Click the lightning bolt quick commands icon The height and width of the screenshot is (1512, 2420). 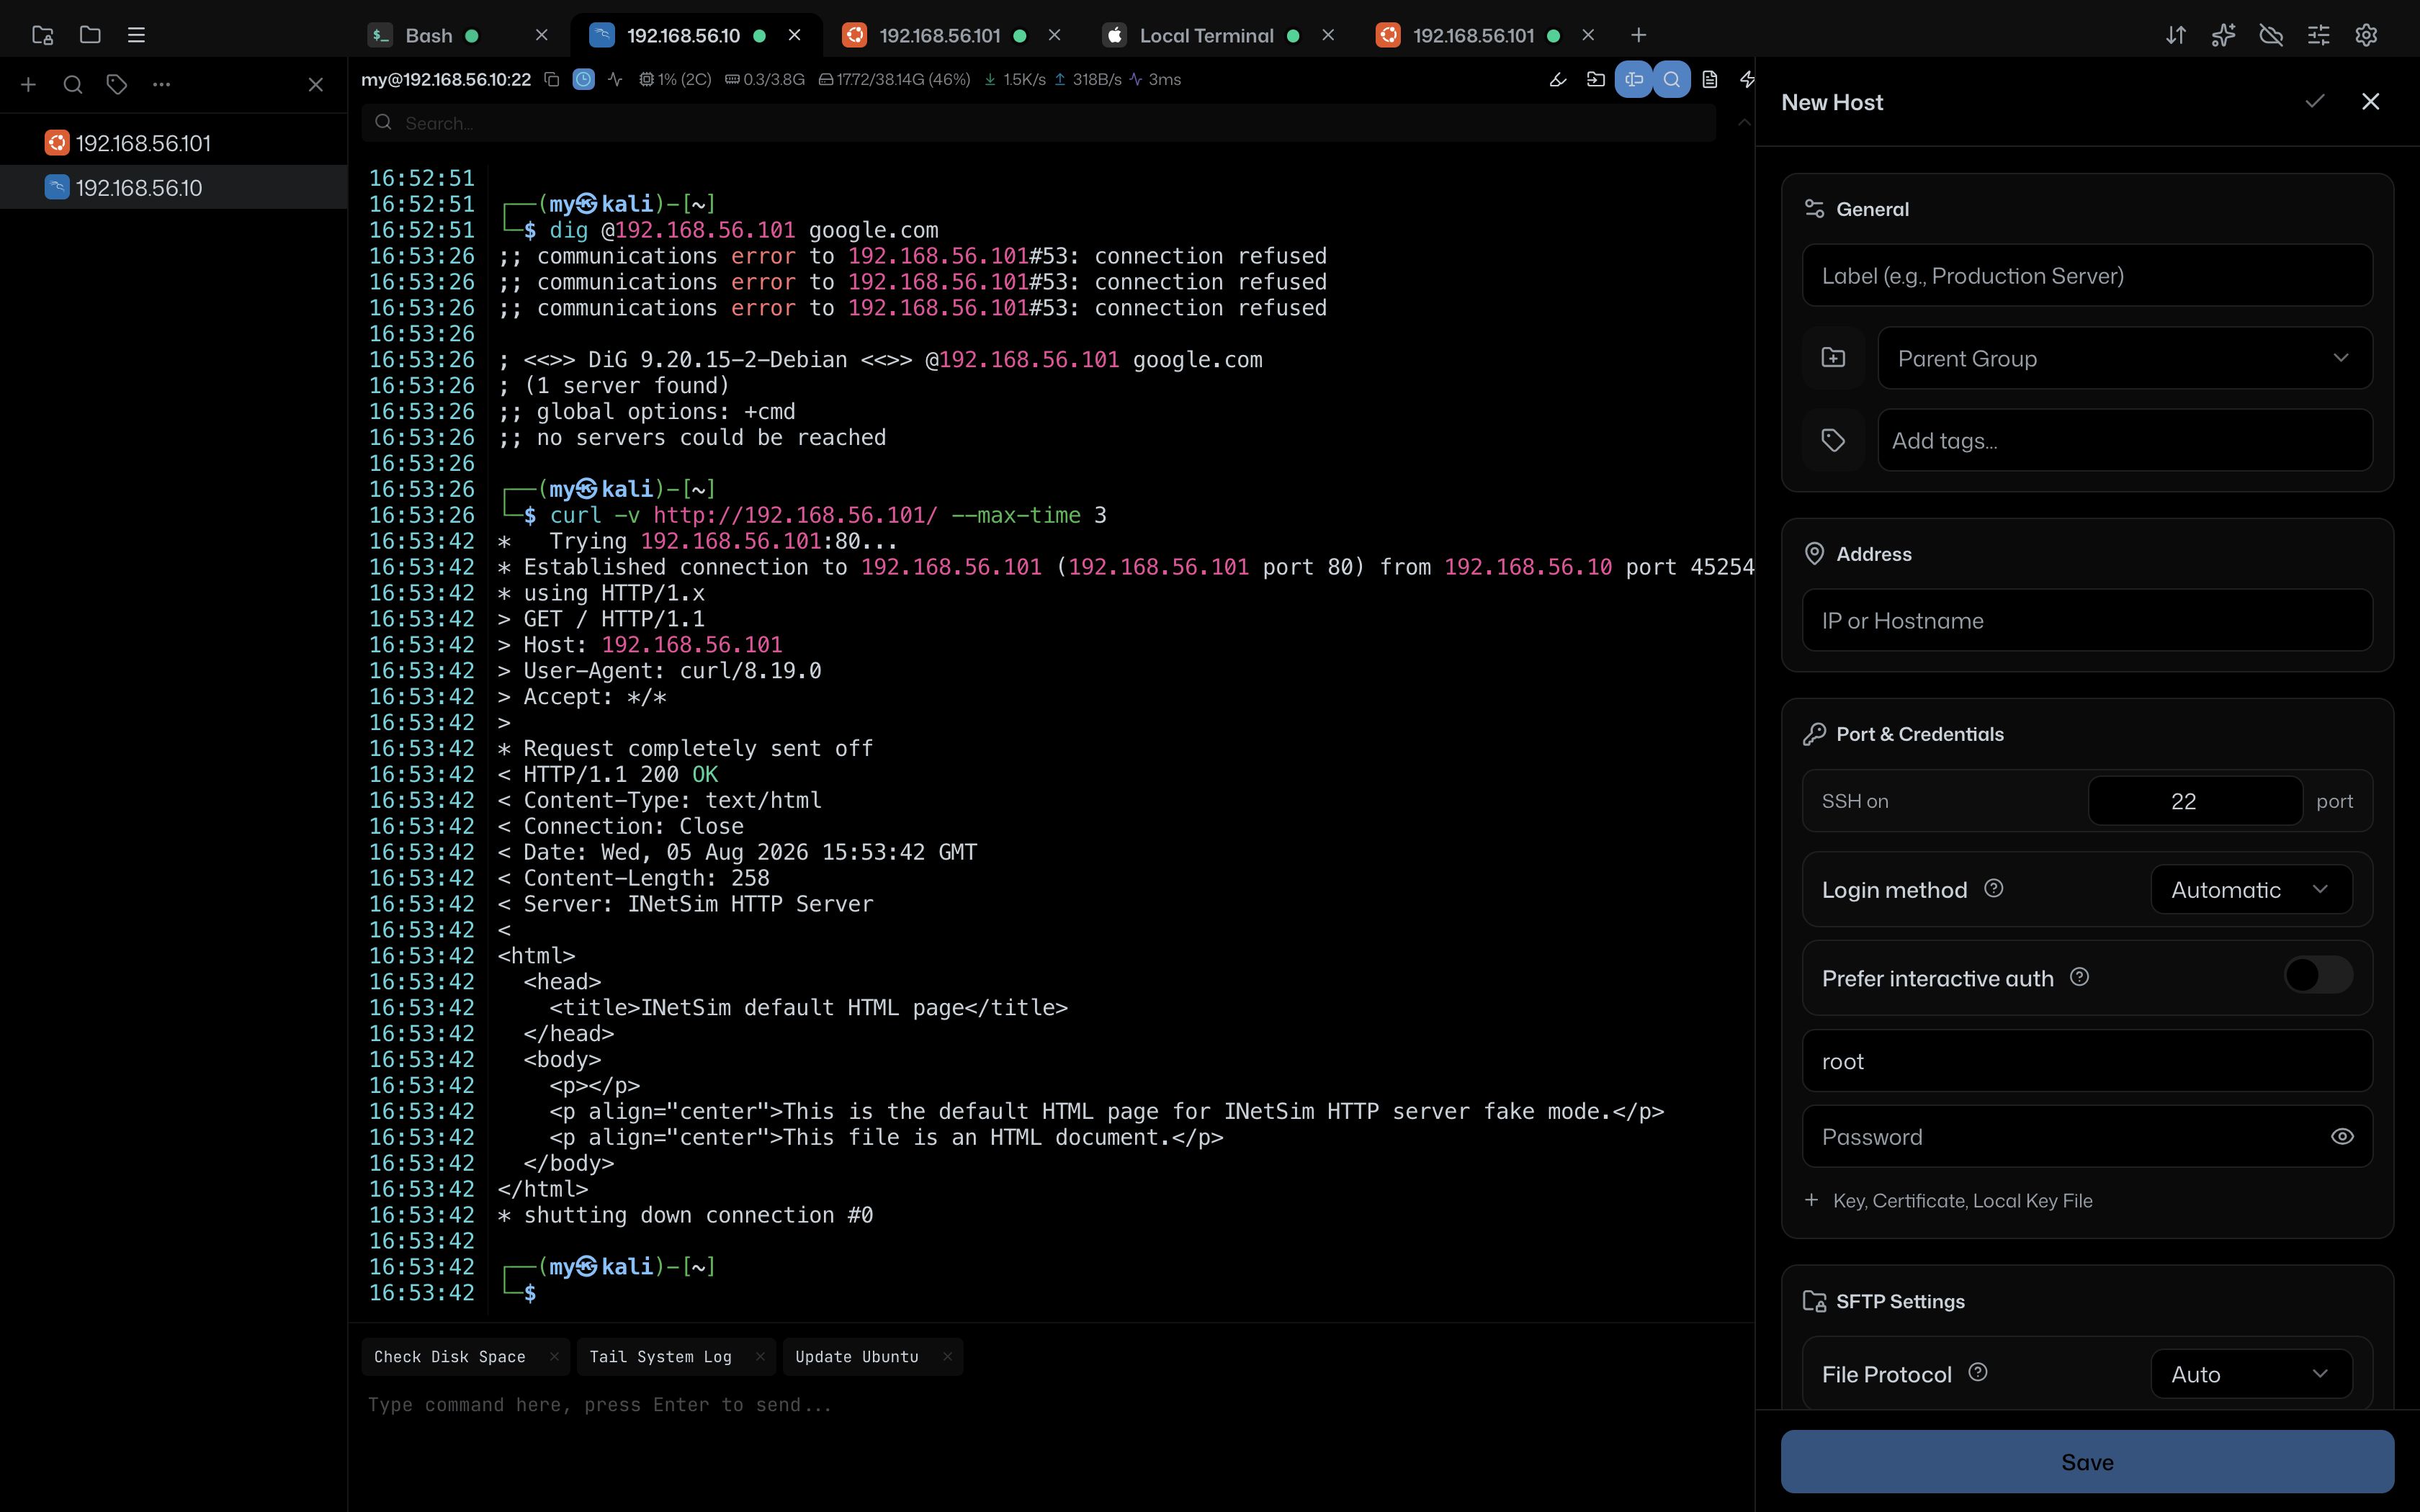click(x=1747, y=79)
